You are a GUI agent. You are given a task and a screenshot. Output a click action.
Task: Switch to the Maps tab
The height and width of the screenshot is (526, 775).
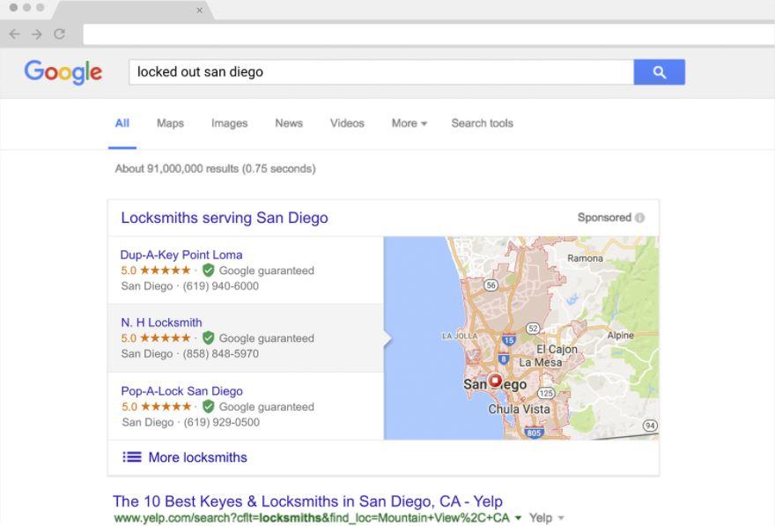point(170,123)
